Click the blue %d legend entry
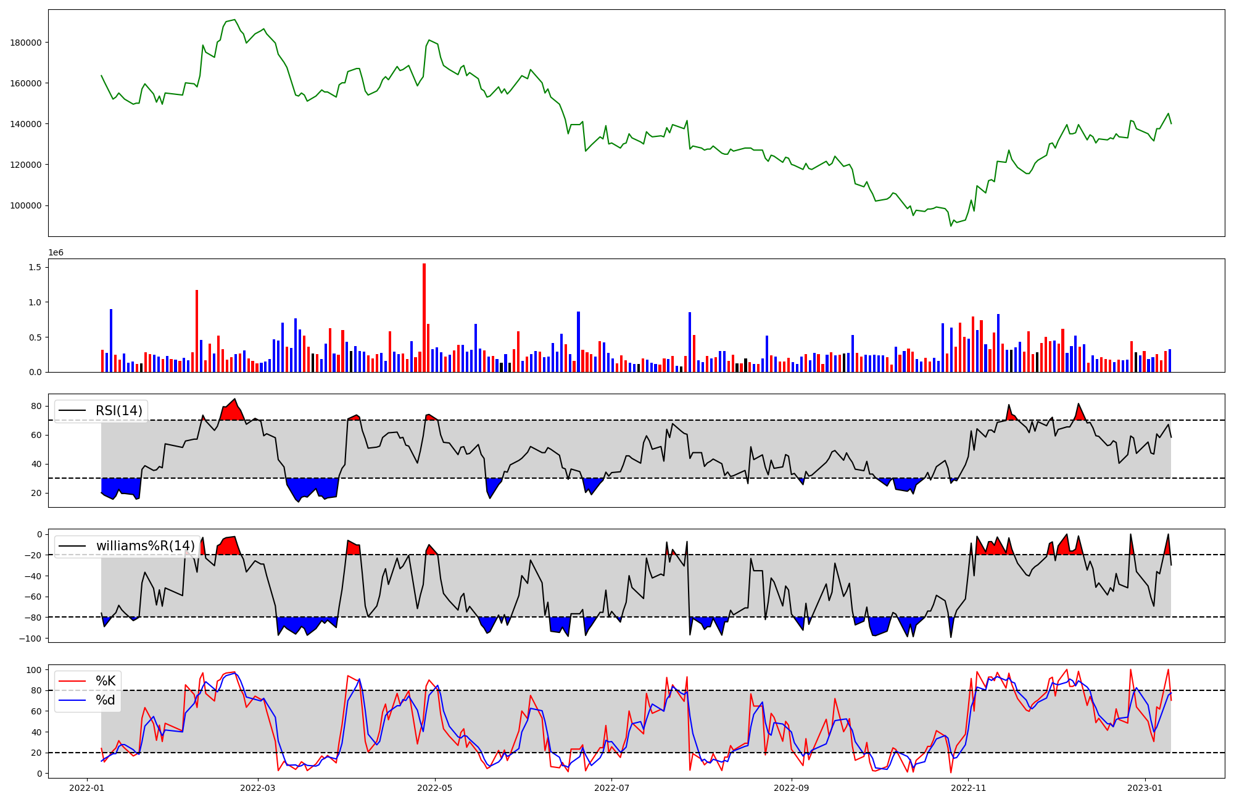 pos(106,700)
